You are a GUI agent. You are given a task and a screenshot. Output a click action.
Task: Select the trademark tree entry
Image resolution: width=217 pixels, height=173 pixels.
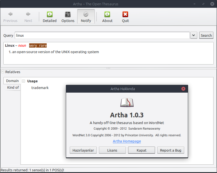coord(40,88)
